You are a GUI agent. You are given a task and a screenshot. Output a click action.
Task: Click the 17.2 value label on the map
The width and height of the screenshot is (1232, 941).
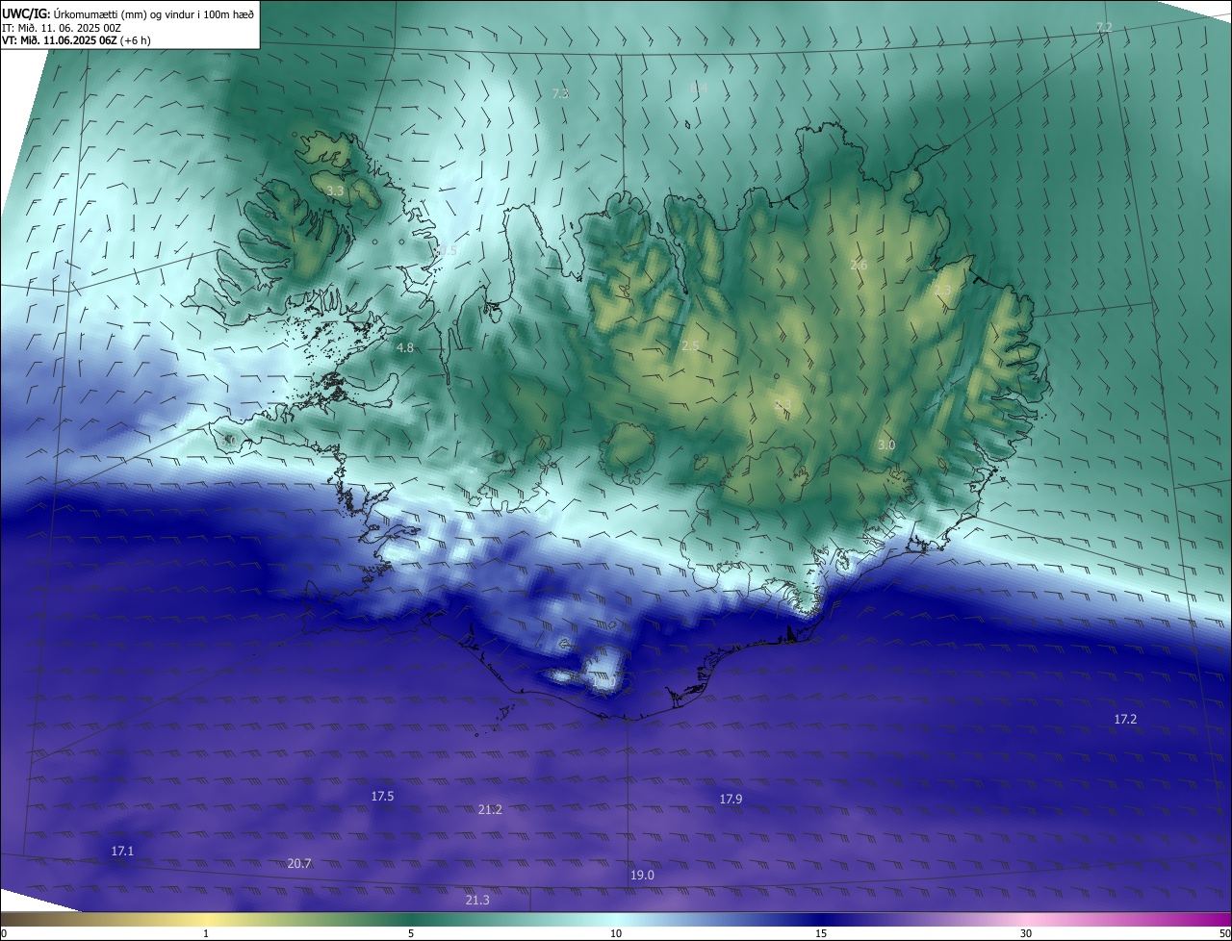click(x=1125, y=719)
